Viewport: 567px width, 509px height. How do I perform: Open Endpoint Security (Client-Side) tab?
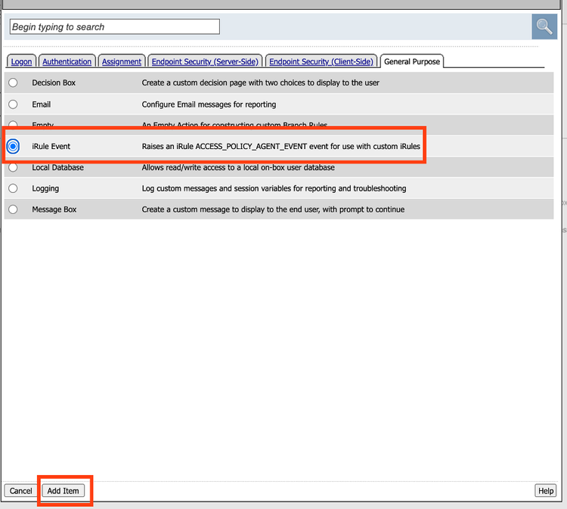click(x=321, y=62)
